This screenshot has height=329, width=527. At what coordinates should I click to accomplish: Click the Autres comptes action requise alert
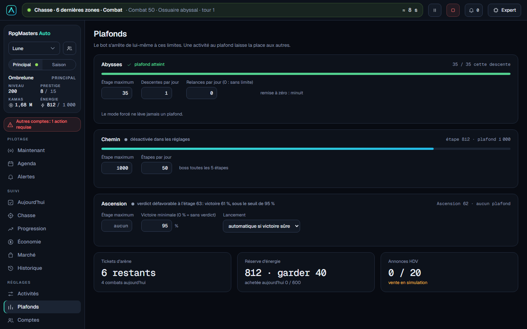42,124
